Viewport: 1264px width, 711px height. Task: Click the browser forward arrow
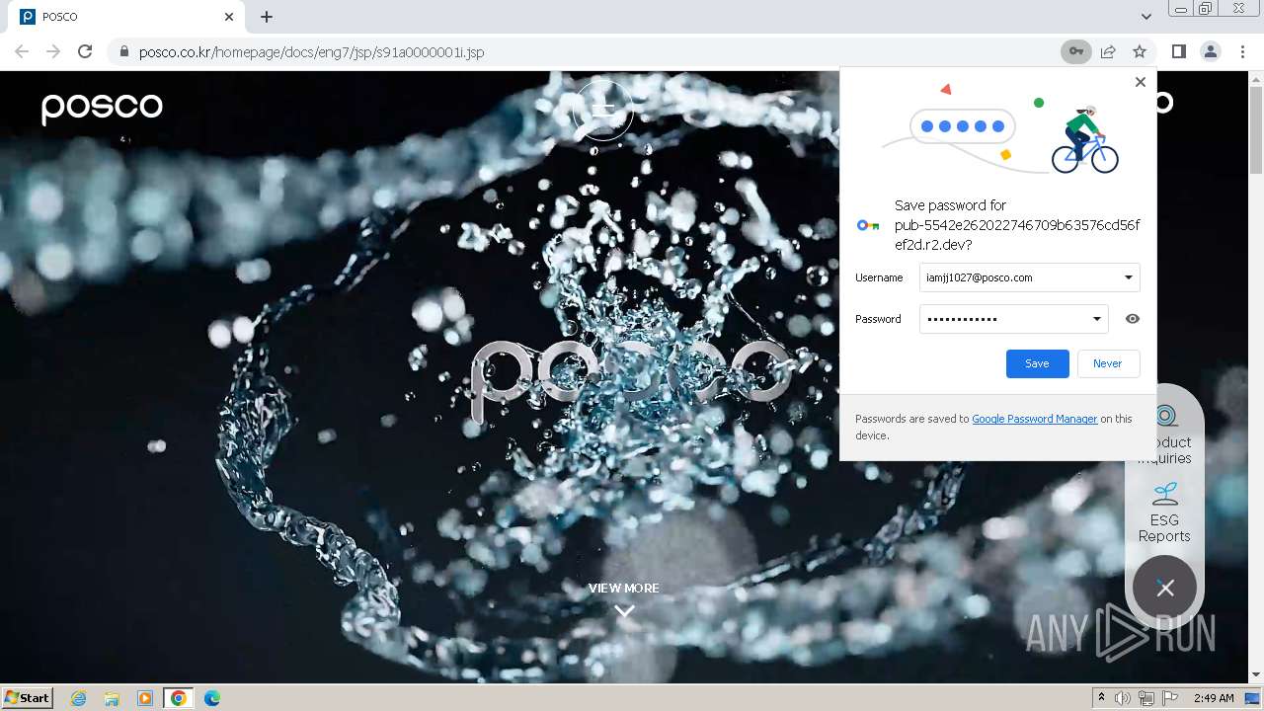(53, 51)
